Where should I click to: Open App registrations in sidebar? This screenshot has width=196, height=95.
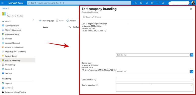12,26
